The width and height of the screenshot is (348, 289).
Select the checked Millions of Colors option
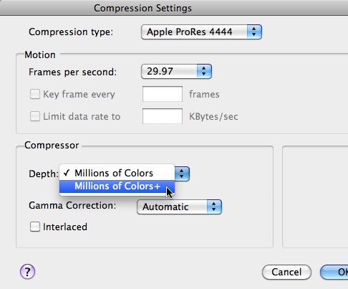click(117, 173)
